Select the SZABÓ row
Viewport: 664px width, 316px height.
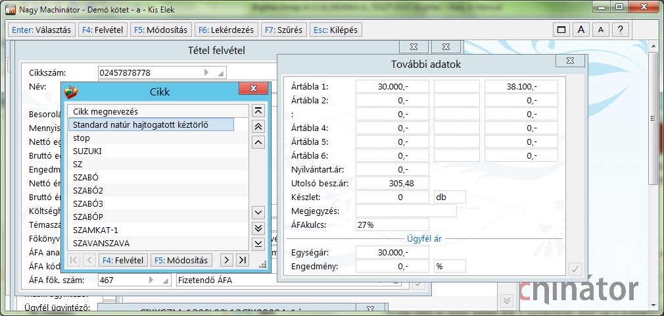158,177
